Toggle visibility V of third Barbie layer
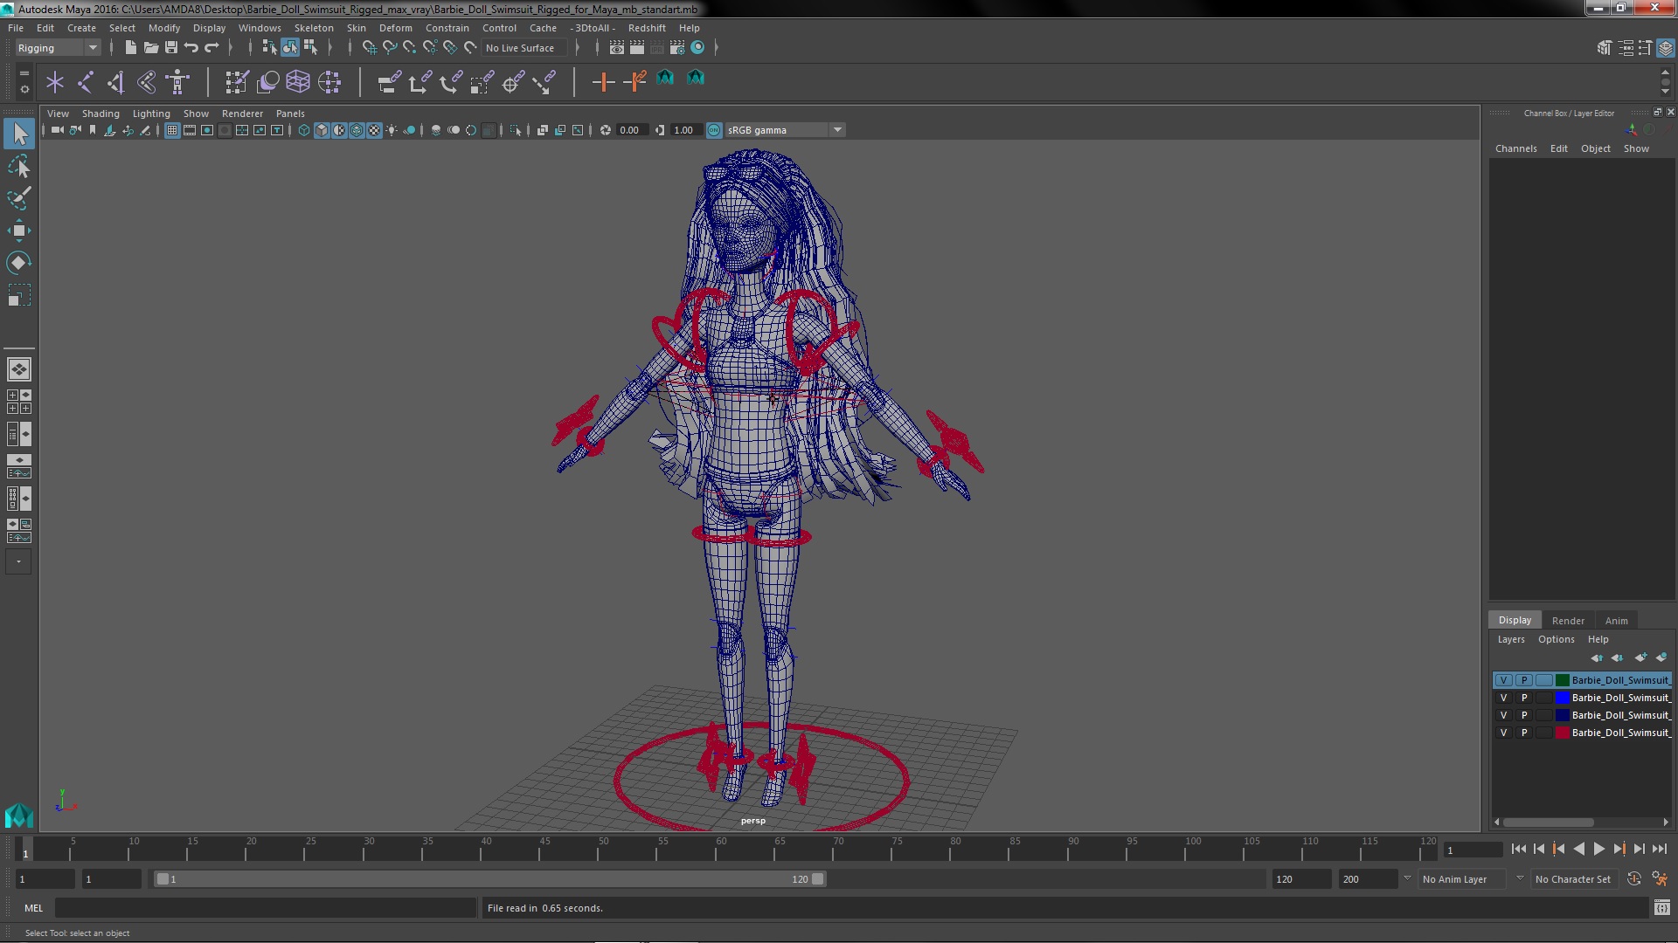This screenshot has width=1678, height=943. click(x=1503, y=715)
